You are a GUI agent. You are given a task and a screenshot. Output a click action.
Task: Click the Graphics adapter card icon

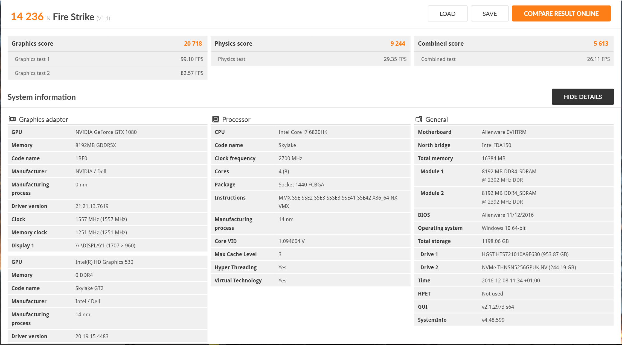pos(12,119)
